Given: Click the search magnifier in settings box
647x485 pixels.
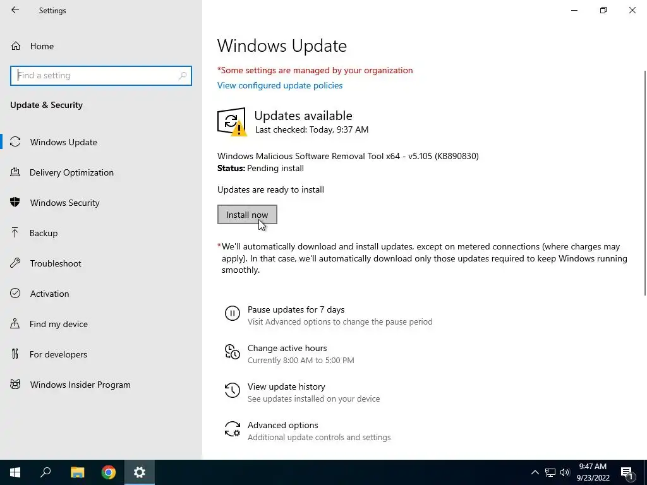Looking at the screenshot, I should tap(183, 76).
